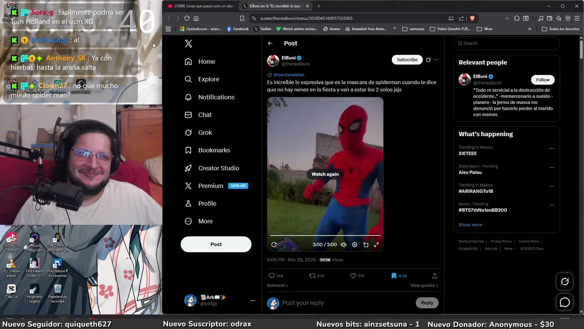Open Bookmarks in the X sidebar
Viewport: 584px width, 329px height.
[x=207, y=150]
